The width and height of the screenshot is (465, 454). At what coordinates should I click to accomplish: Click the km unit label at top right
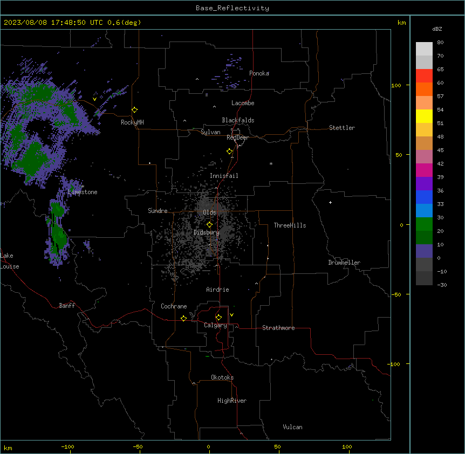pos(402,23)
